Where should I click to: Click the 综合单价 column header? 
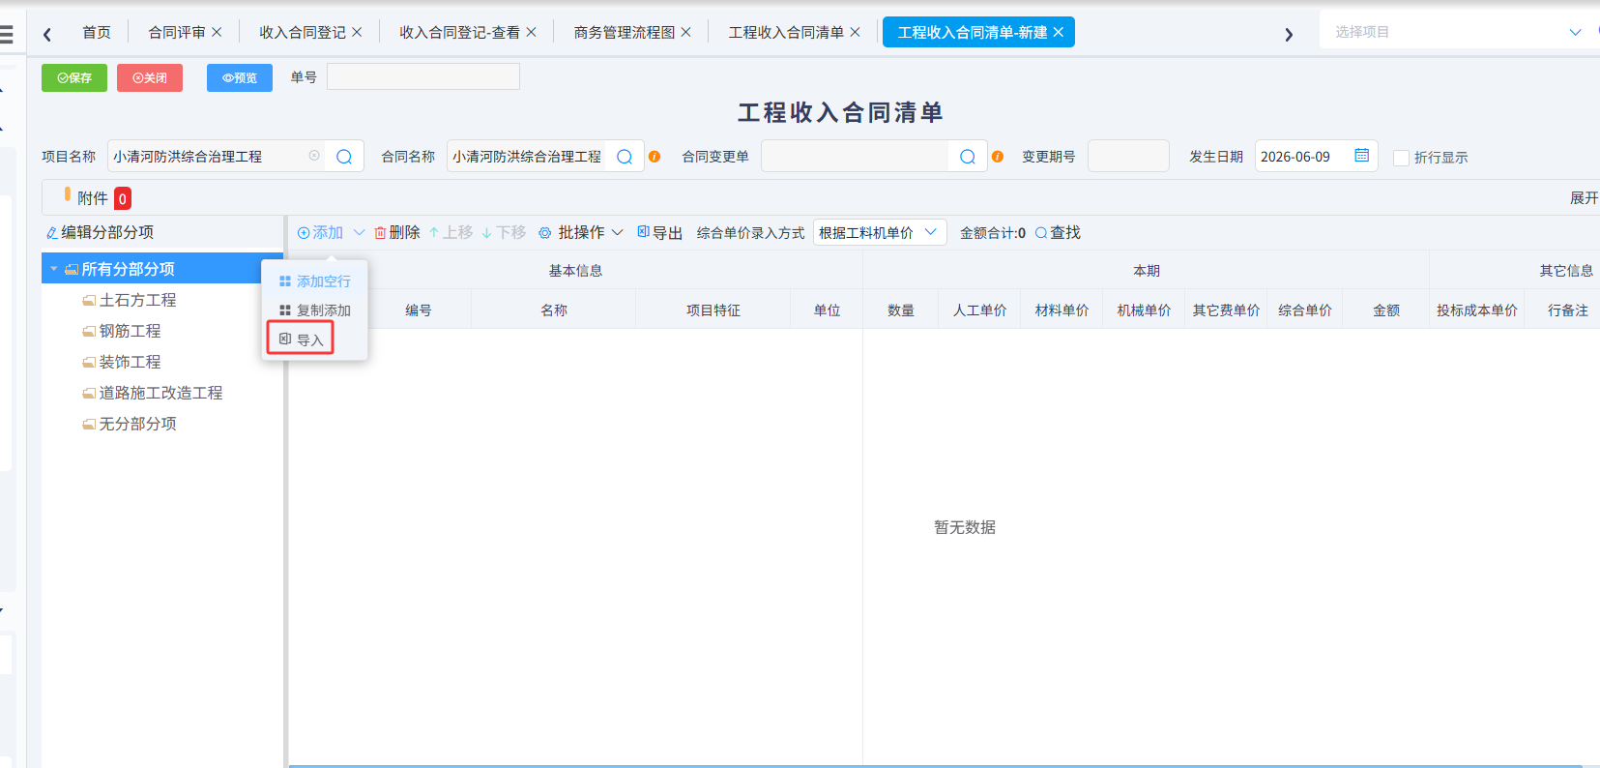click(x=1305, y=310)
